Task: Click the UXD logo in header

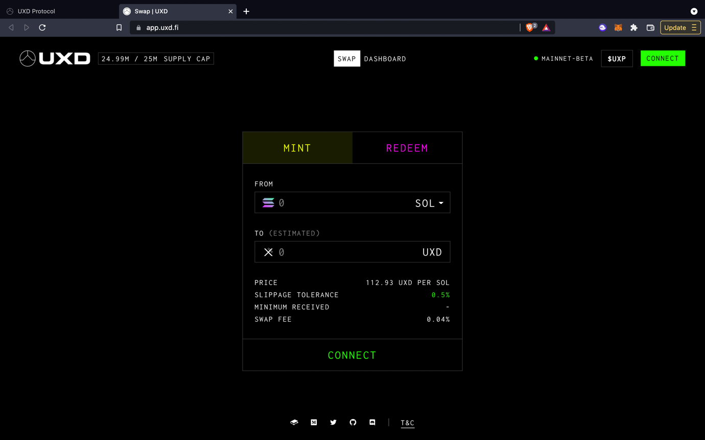Action: point(55,59)
